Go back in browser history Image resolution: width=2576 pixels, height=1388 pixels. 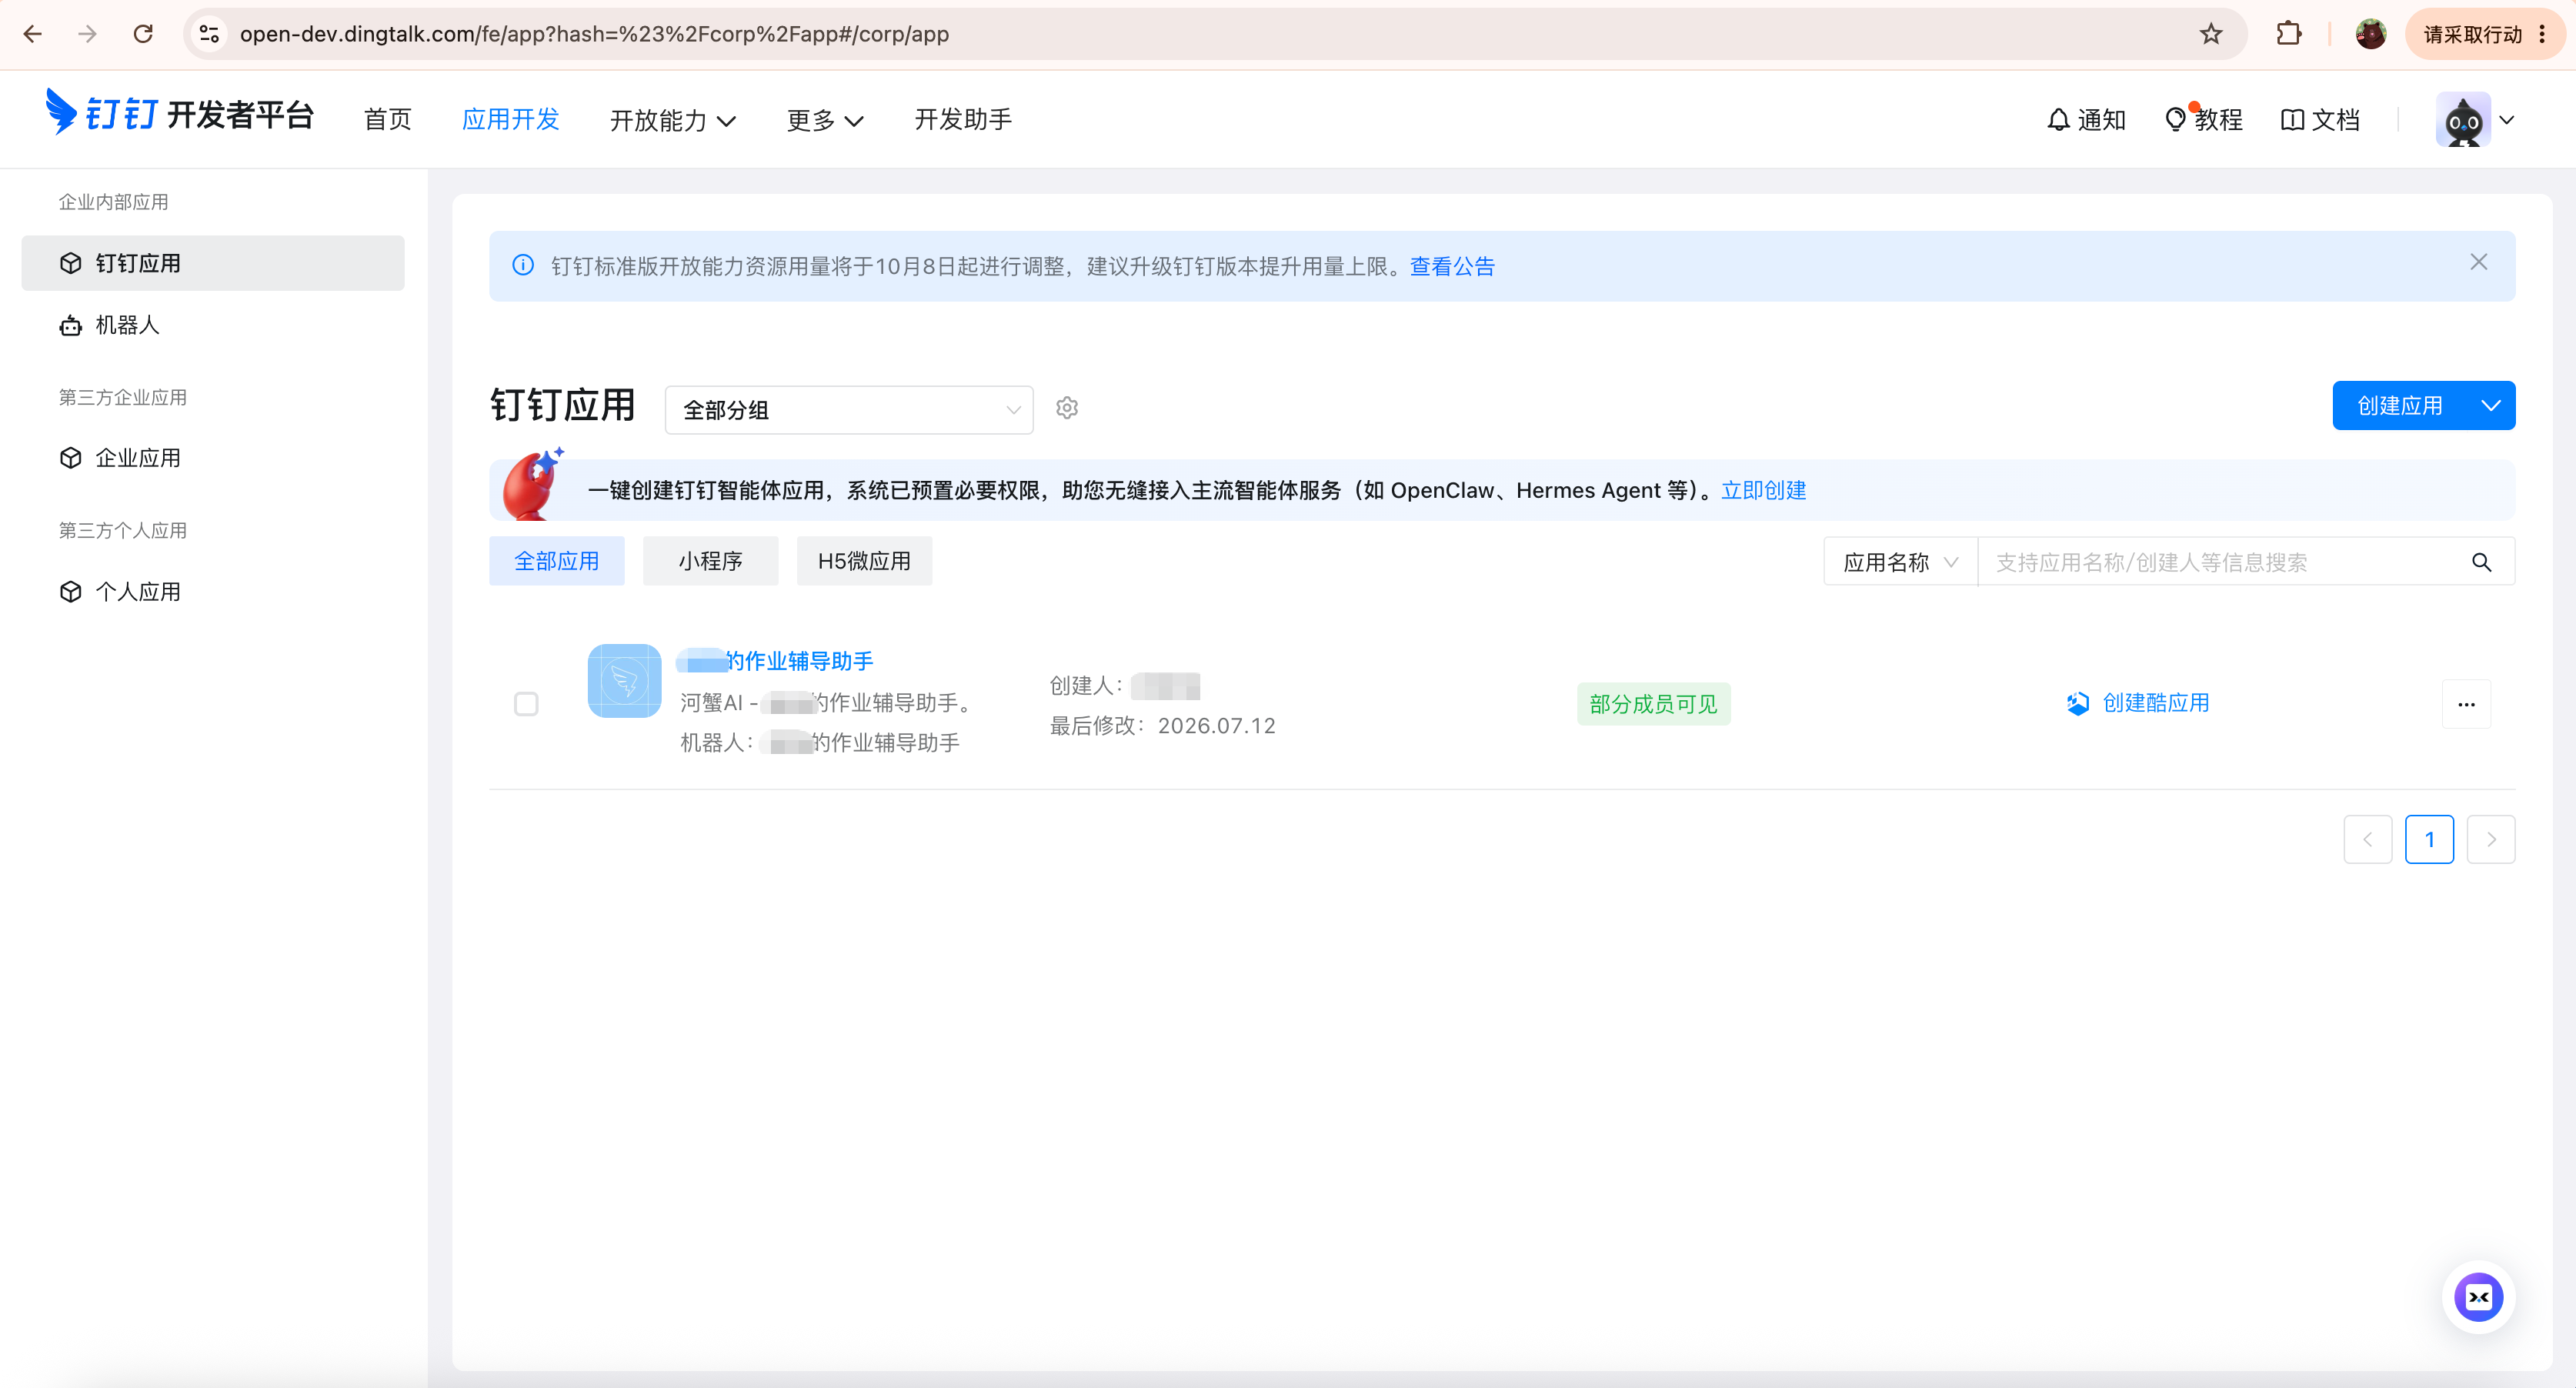point(32,34)
